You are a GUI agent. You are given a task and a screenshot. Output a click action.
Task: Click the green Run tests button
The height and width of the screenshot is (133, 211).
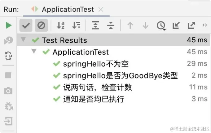(x=8, y=26)
